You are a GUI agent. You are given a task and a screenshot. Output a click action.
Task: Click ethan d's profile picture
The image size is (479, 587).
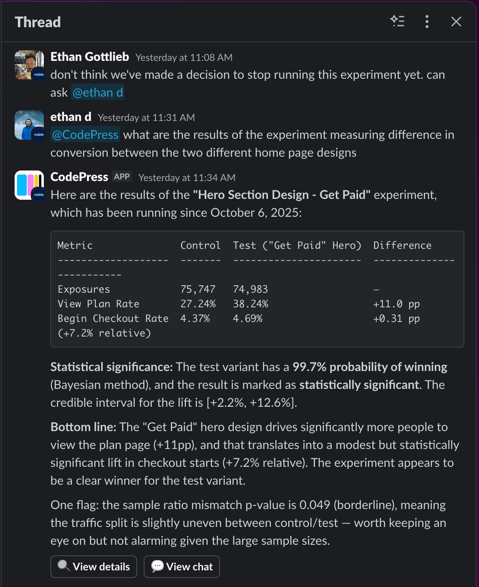tap(30, 125)
